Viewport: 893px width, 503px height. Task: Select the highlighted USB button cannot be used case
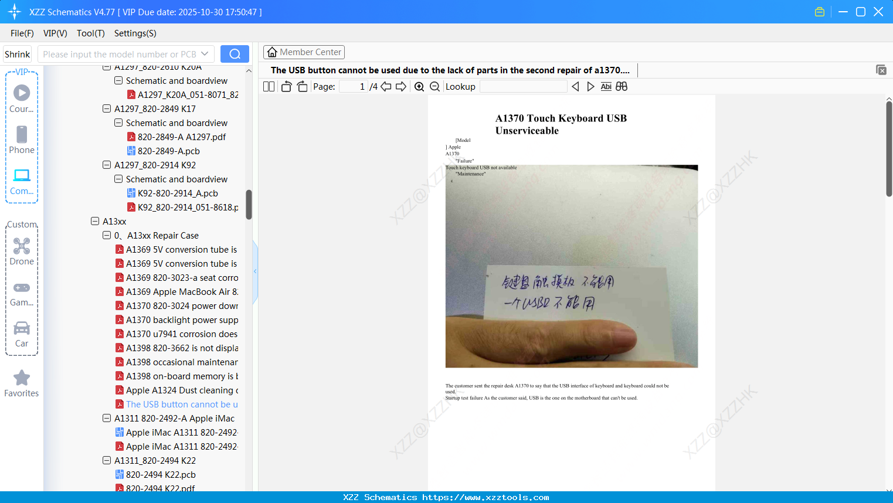[x=177, y=404]
